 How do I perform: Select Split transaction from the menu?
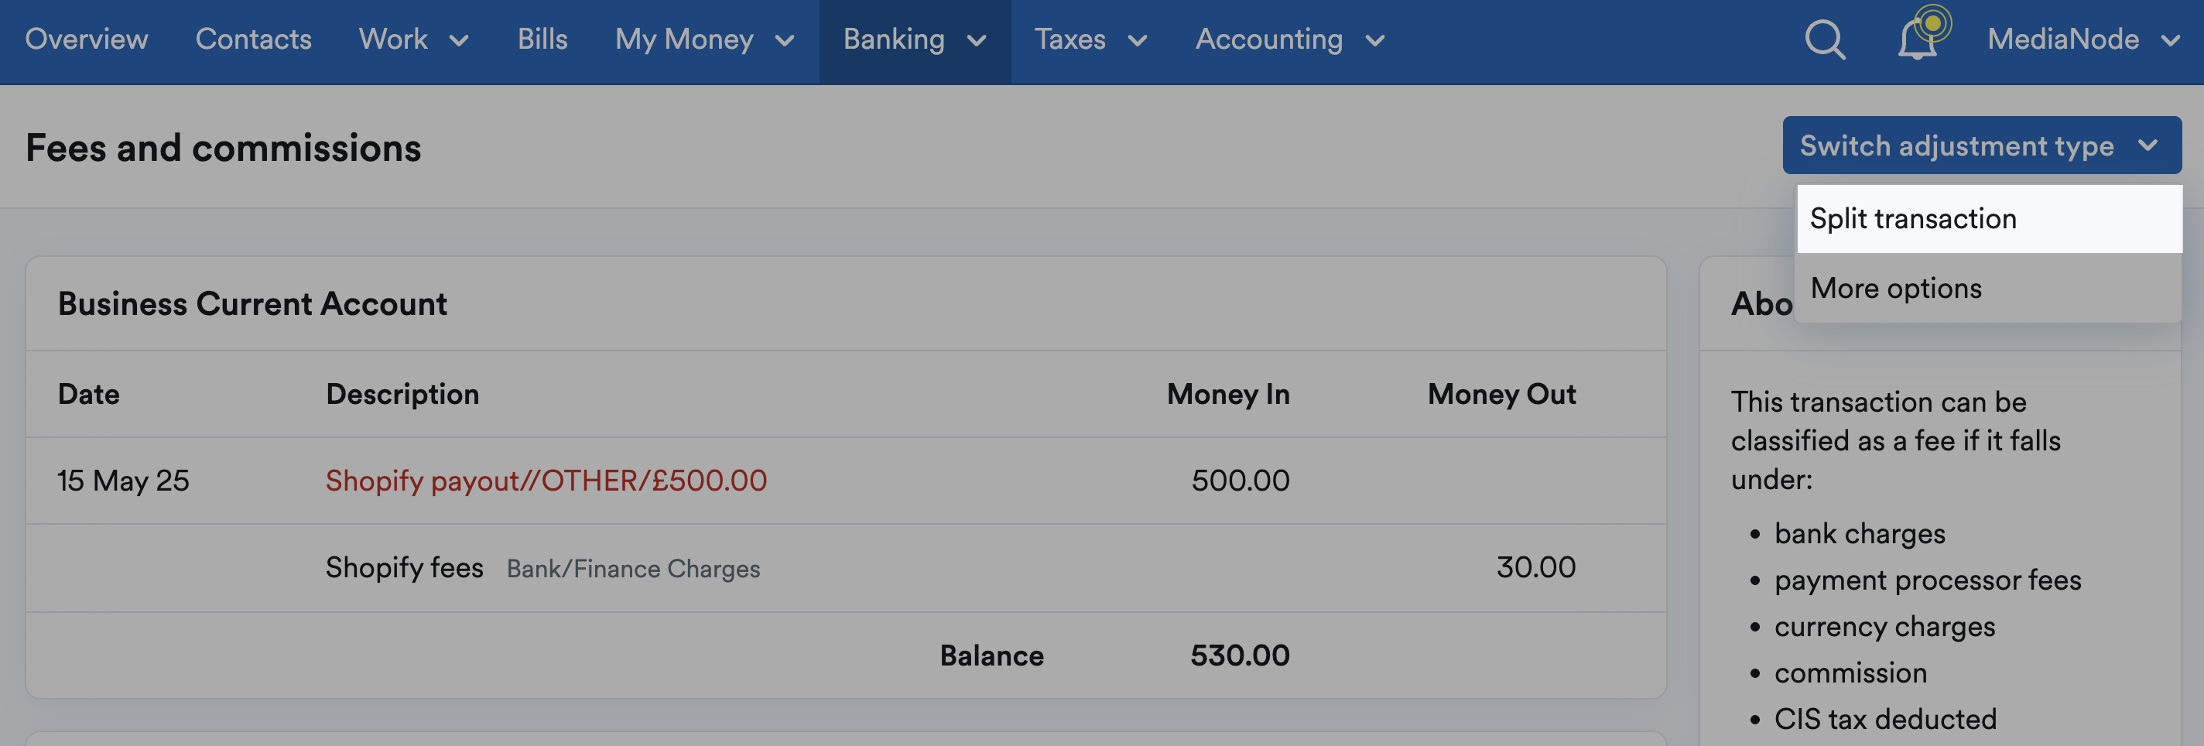[1914, 218]
